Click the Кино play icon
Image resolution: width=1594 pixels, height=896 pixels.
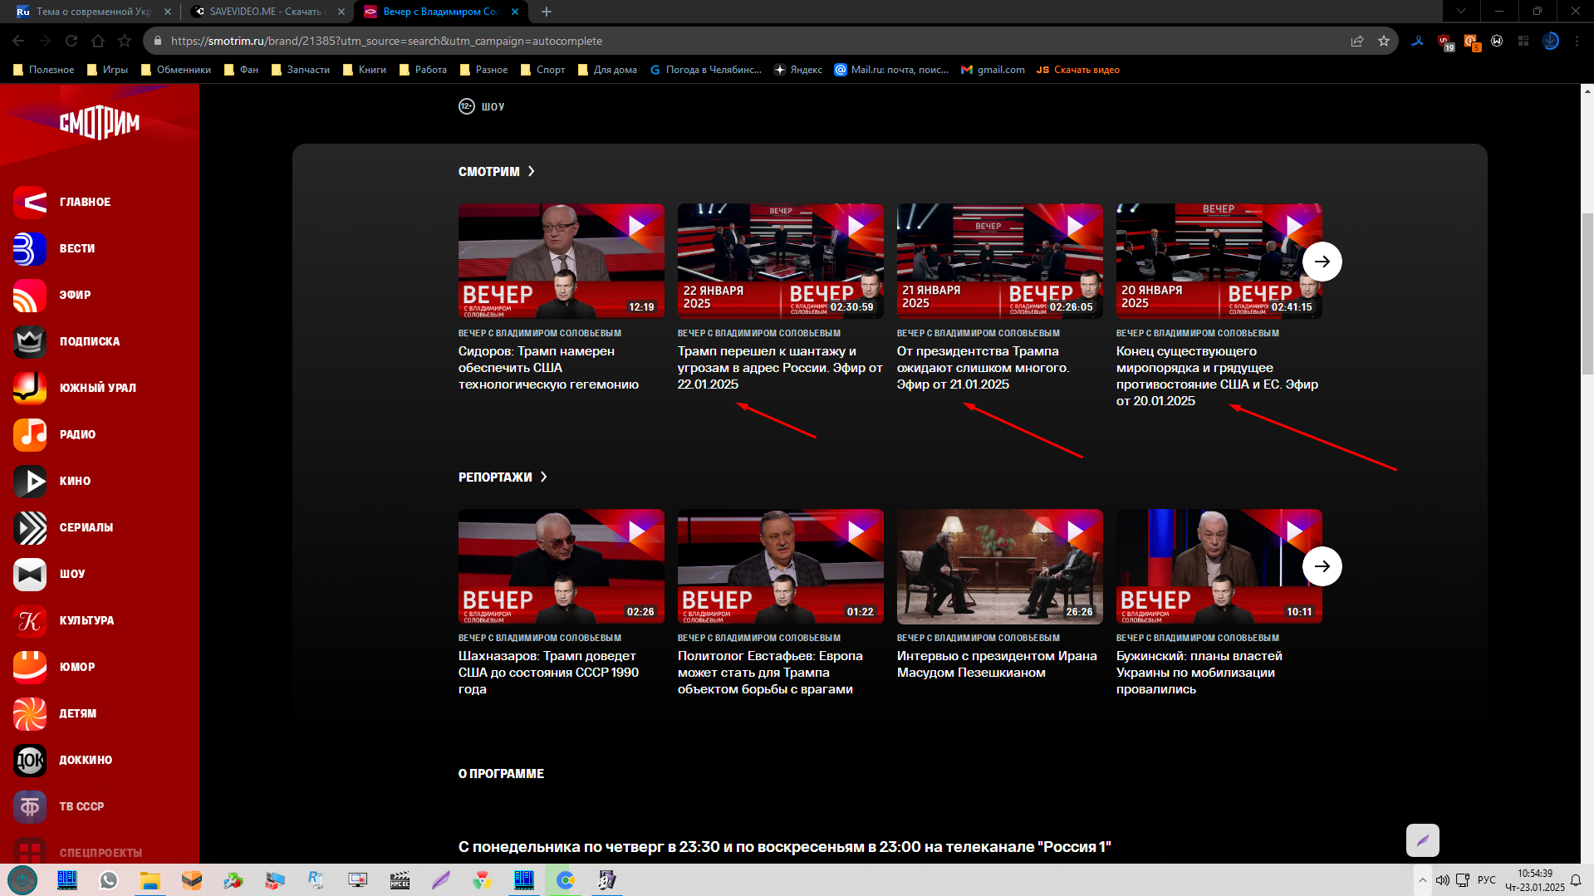click(x=30, y=481)
